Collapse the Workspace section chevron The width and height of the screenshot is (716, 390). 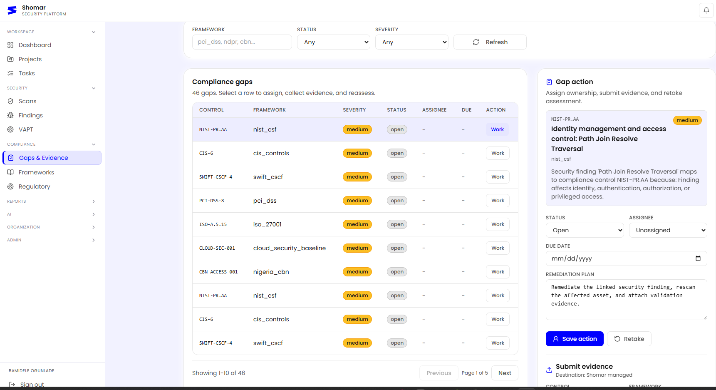click(94, 32)
